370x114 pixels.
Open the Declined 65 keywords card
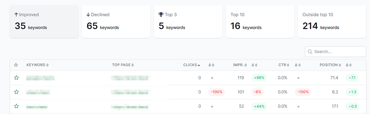(116, 22)
